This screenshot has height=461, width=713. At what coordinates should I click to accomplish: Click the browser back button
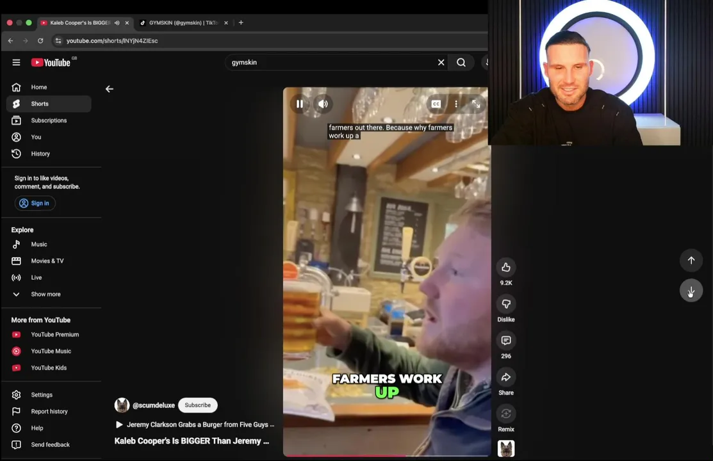[10, 41]
